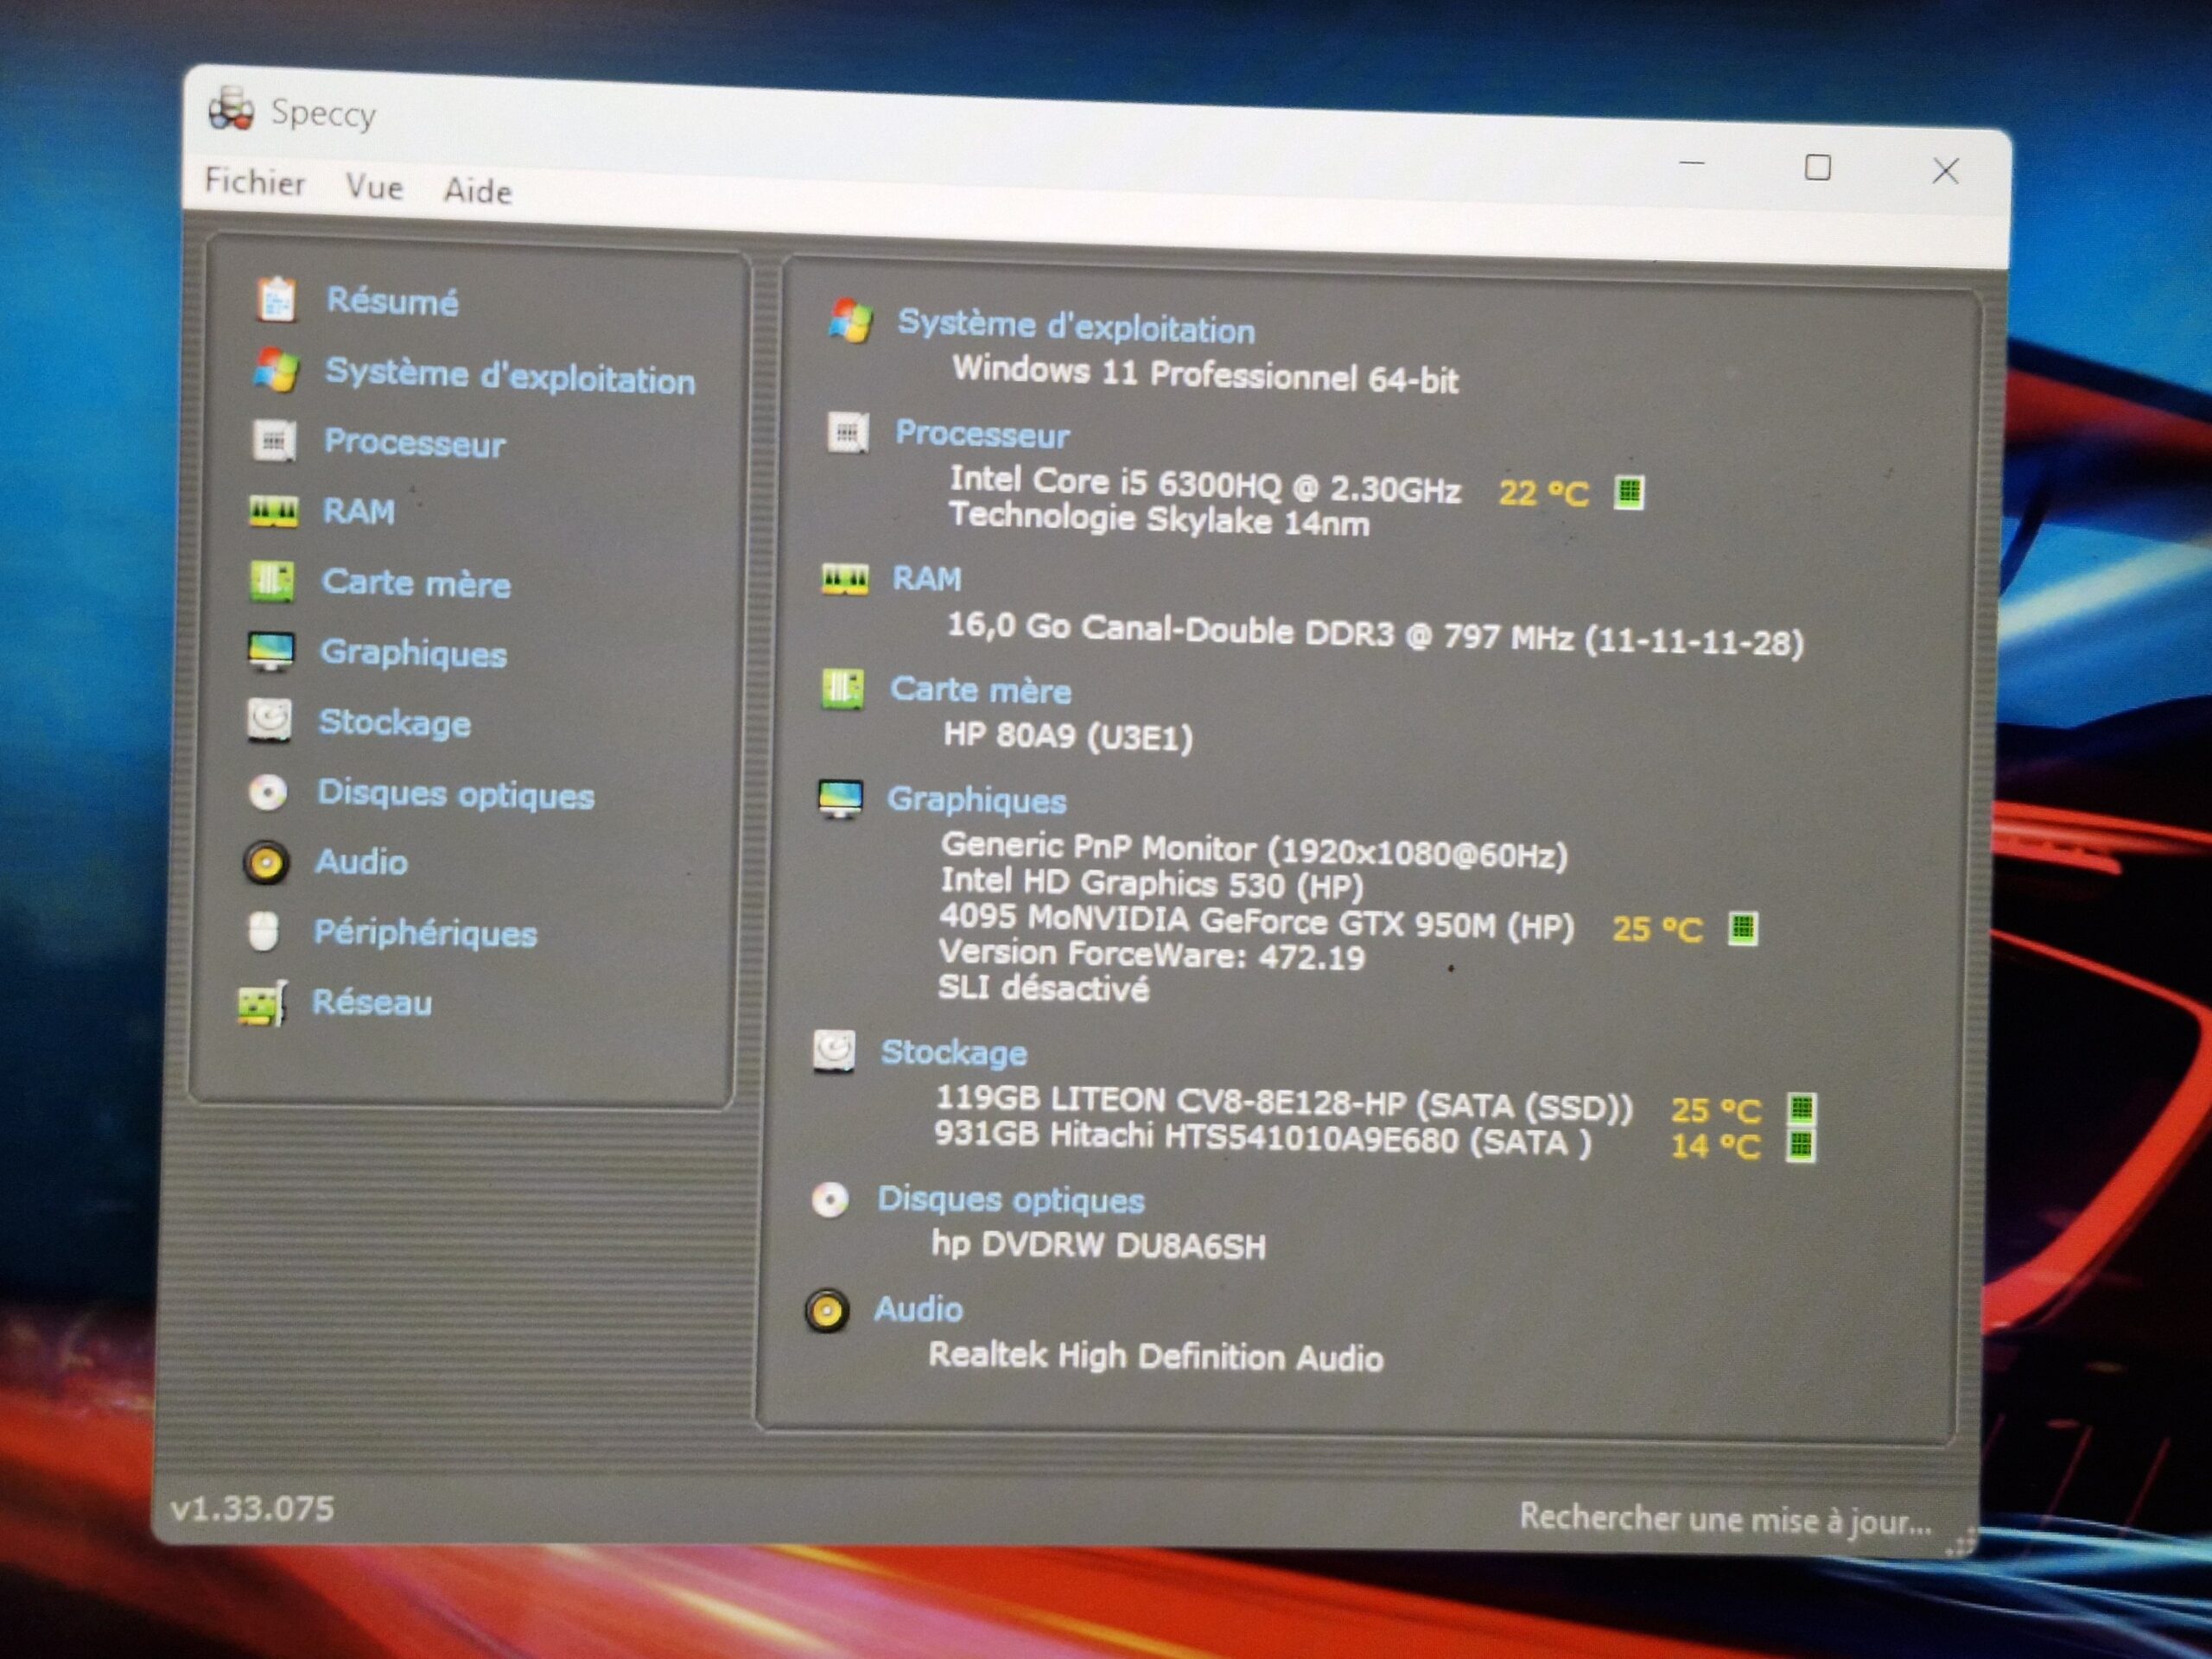Image resolution: width=2212 pixels, height=1659 pixels.
Task: Click the Périphériques mouse icon in sidebar
Action: point(264,931)
